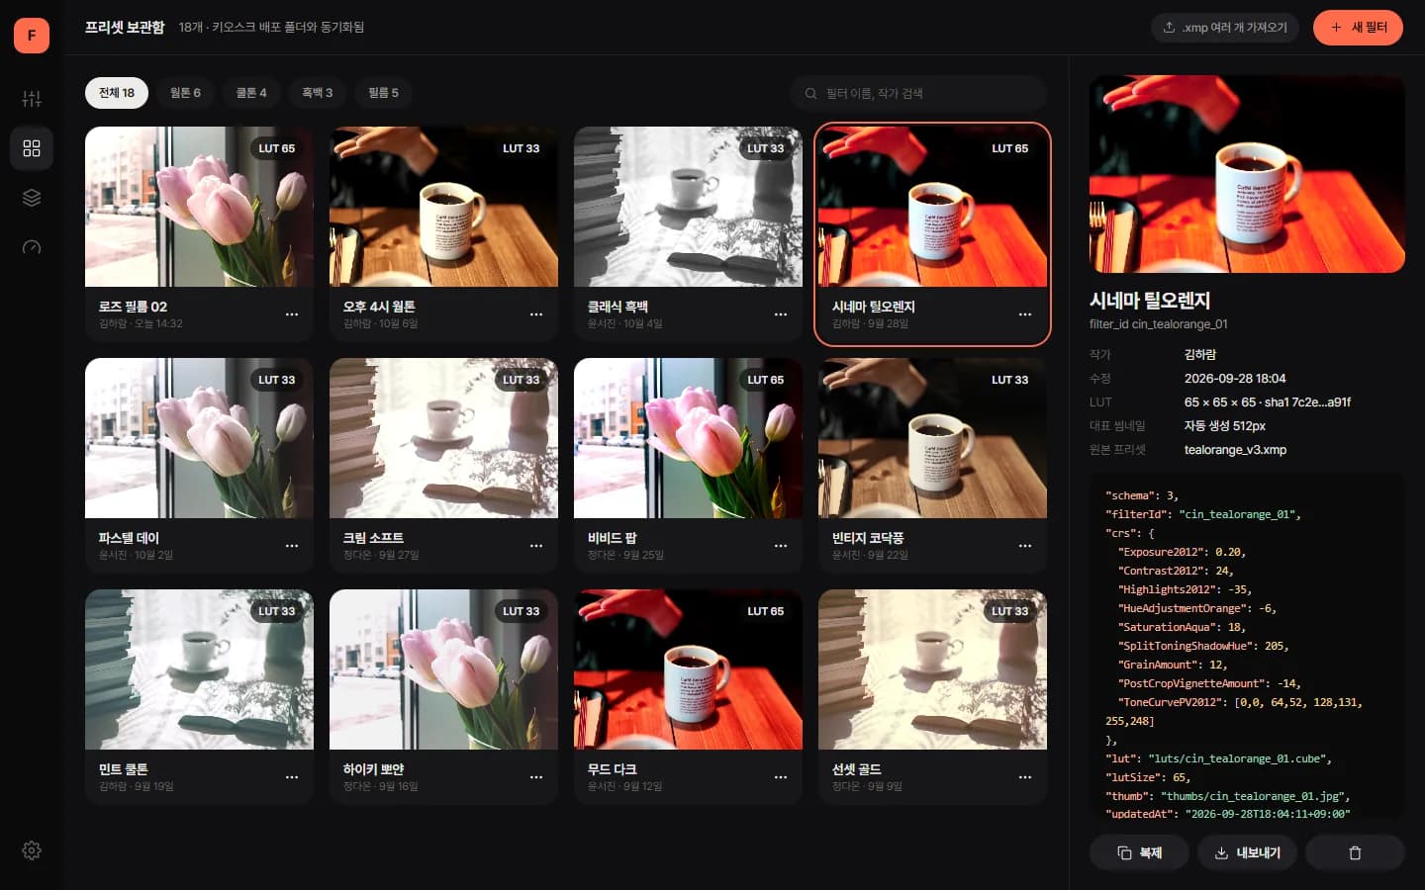Show the 흑백 3 category
Screen dimensions: 1425x890
pyautogui.click(x=318, y=93)
